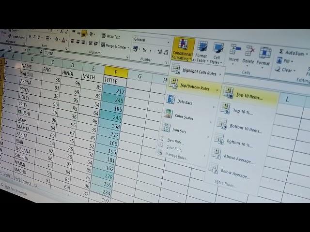
Task: Click the Format cells icon in Cells group
Action: click(264, 53)
